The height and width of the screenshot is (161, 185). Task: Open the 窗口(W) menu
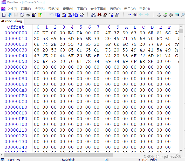point(130,9)
